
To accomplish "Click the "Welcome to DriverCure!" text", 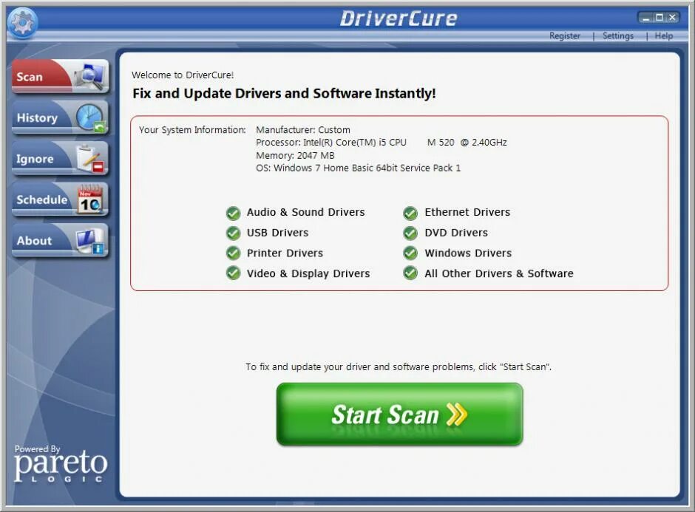I will tap(183, 75).
